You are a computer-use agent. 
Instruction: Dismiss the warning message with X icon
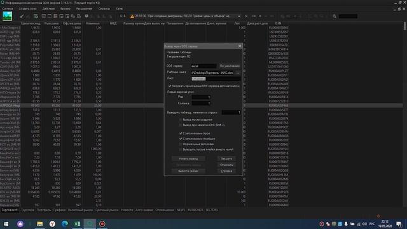(246, 16)
